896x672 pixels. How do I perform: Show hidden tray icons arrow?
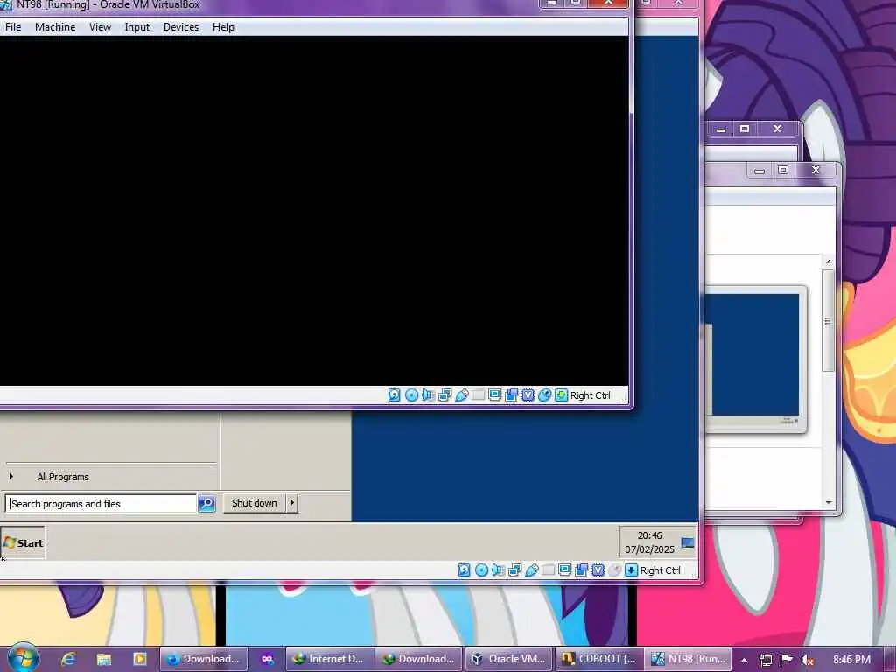744,660
